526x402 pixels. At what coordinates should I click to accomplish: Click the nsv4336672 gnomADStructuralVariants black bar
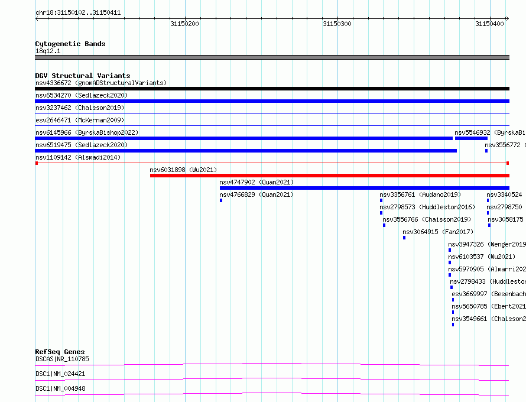272,89
